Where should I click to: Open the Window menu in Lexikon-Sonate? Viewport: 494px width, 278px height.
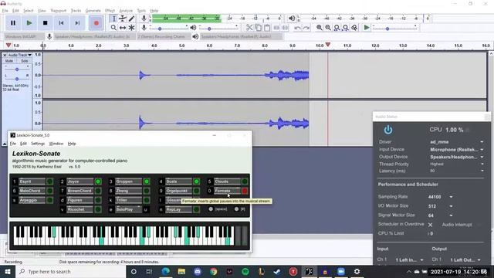56,144
